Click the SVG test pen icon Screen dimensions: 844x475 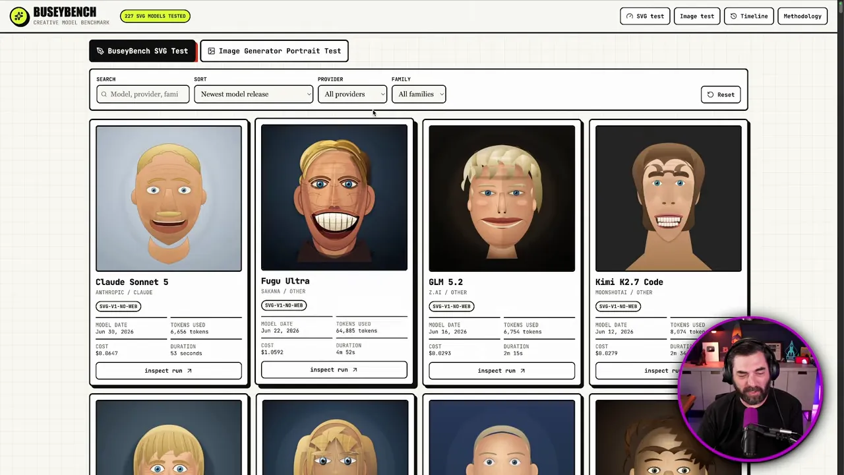630,16
